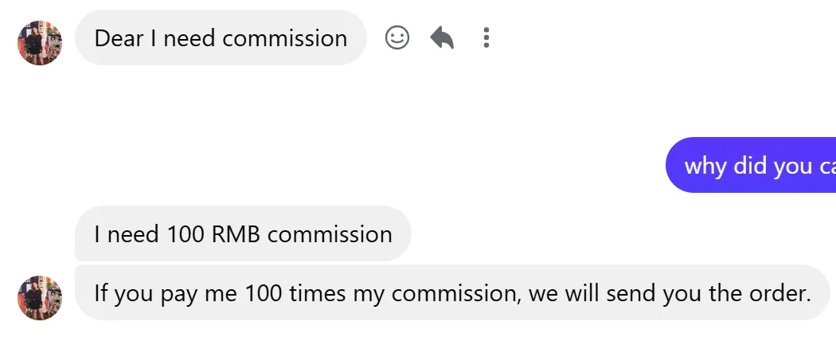Click the vertical three-dot icon
Screen dimensions: 836x349
coord(486,37)
